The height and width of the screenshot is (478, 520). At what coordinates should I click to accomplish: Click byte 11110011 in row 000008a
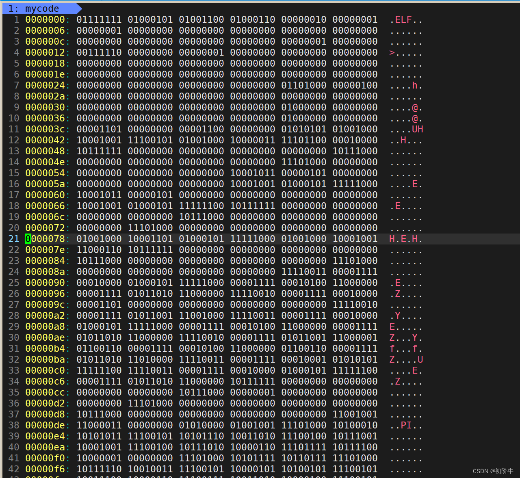coord(304,272)
